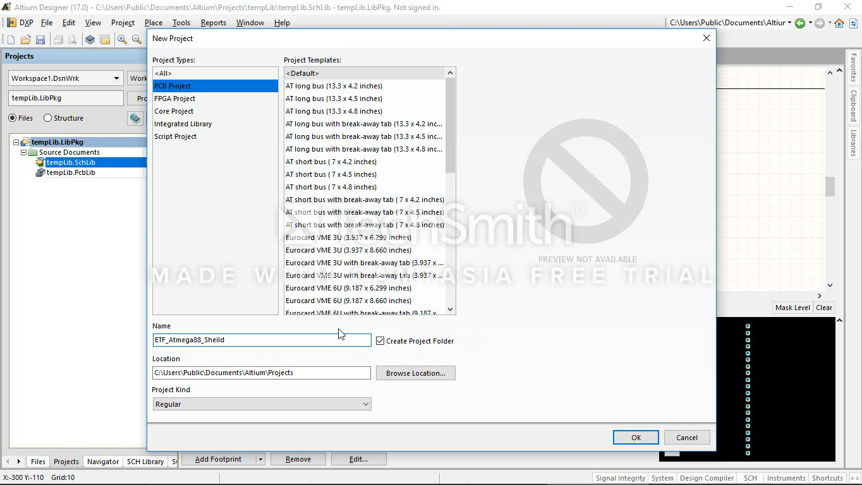Open the Tools menu

point(181,23)
